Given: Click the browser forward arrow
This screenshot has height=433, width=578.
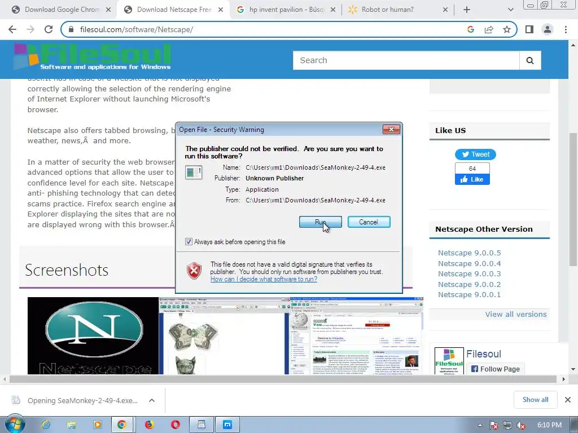Looking at the screenshot, I should [30, 29].
